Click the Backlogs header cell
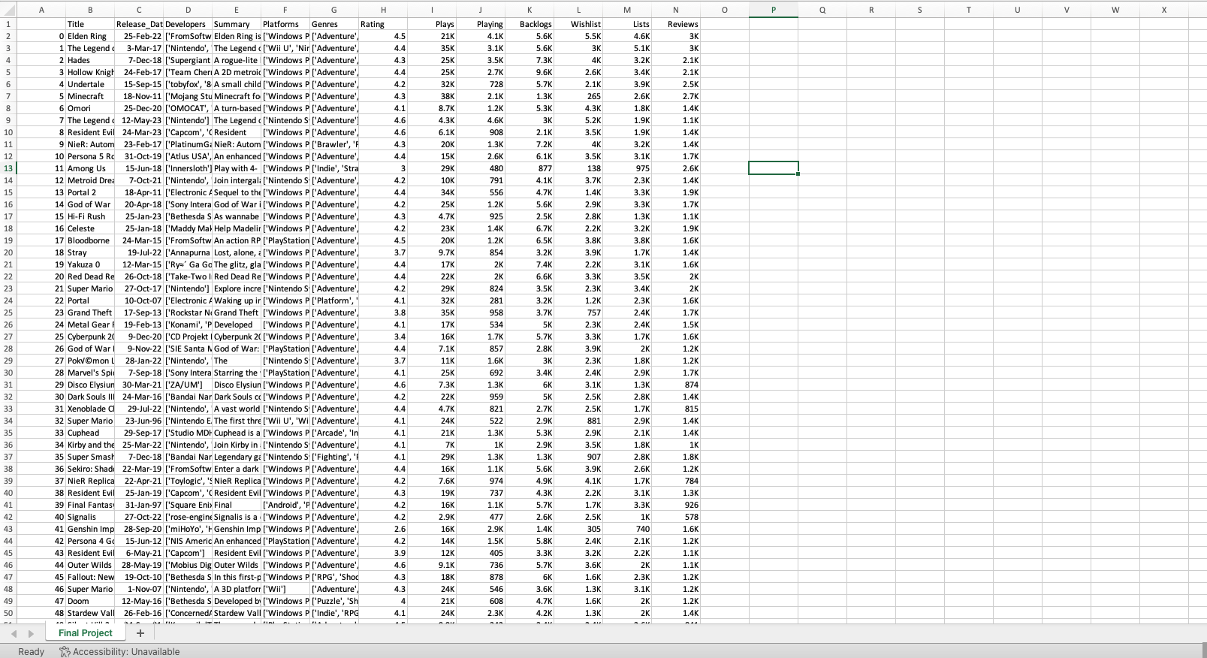 tap(530, 24)
